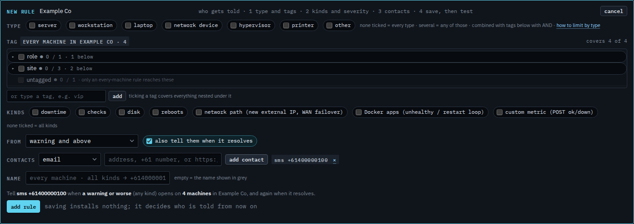Tick the network device type checkbox
Screen dimensions: 634x224
click(168, 26)
